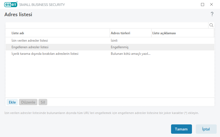
Task: Click the Sil button
Action: [43, 102]
